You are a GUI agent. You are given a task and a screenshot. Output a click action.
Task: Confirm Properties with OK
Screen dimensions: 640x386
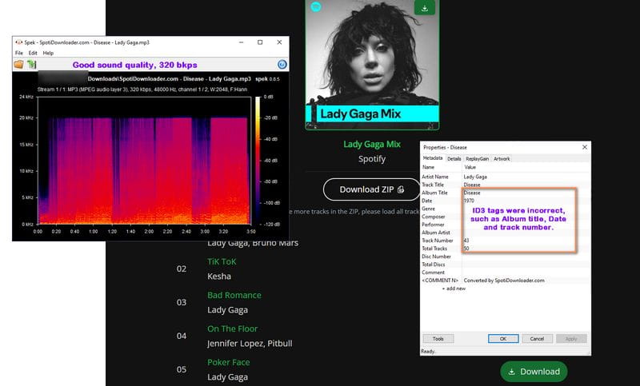(x=503, y=338)
